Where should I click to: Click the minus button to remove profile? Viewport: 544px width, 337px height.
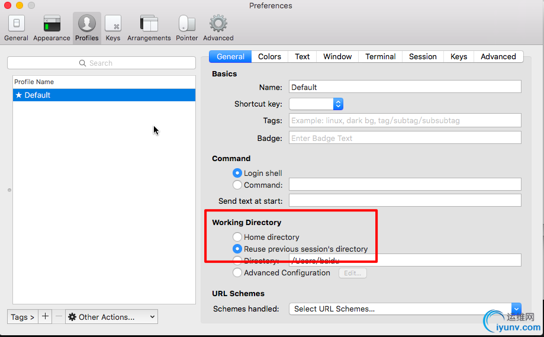coord(59,316)
